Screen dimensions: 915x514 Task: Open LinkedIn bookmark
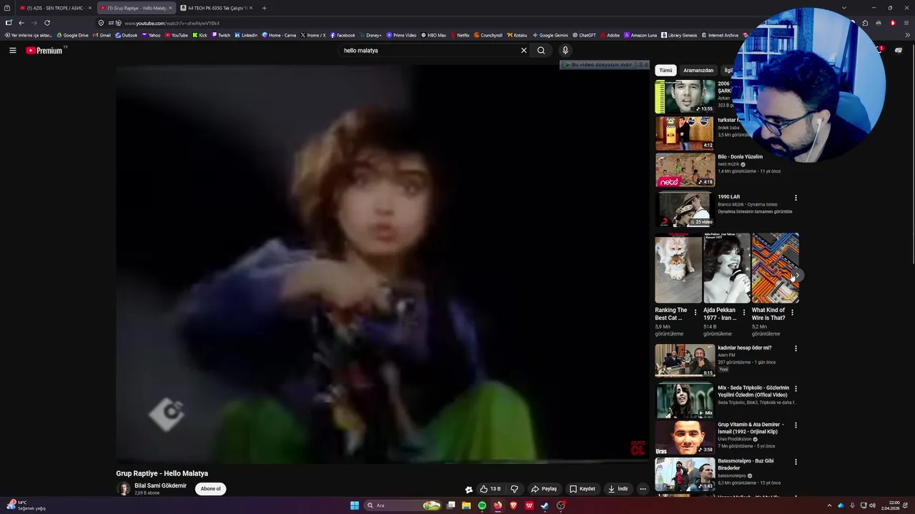coord(245,35)
